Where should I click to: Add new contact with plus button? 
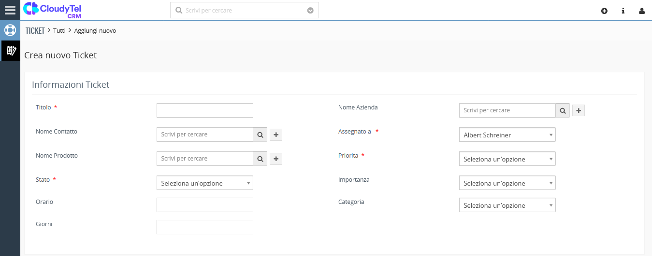[x=276, y=135]
